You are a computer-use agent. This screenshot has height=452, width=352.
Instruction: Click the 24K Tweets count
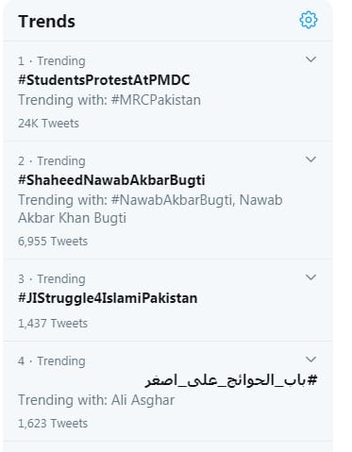coord(48,124)
